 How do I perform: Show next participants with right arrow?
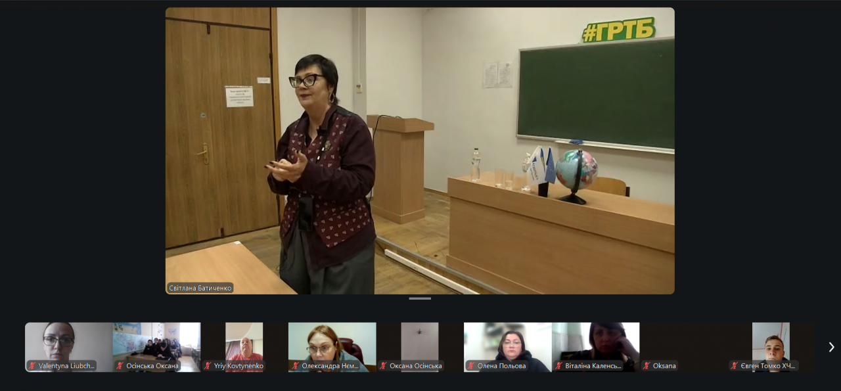click(831, 347)
